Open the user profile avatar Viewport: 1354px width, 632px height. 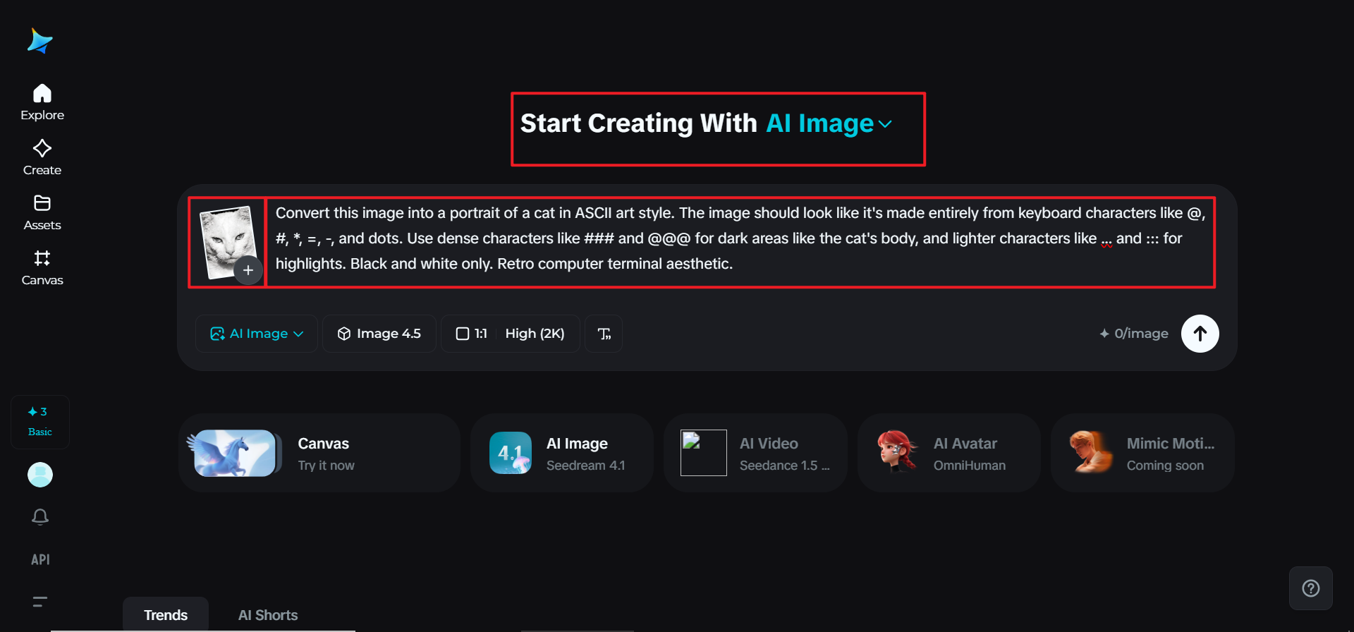40,475
